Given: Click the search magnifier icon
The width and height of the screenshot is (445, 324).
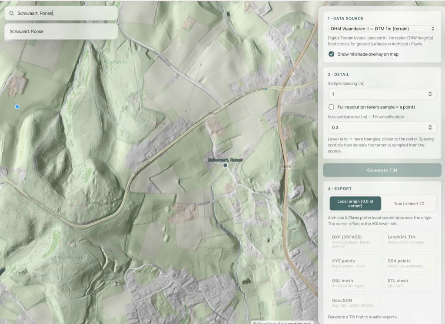Looking at the screenshot, I should click(x=12, y=13).
